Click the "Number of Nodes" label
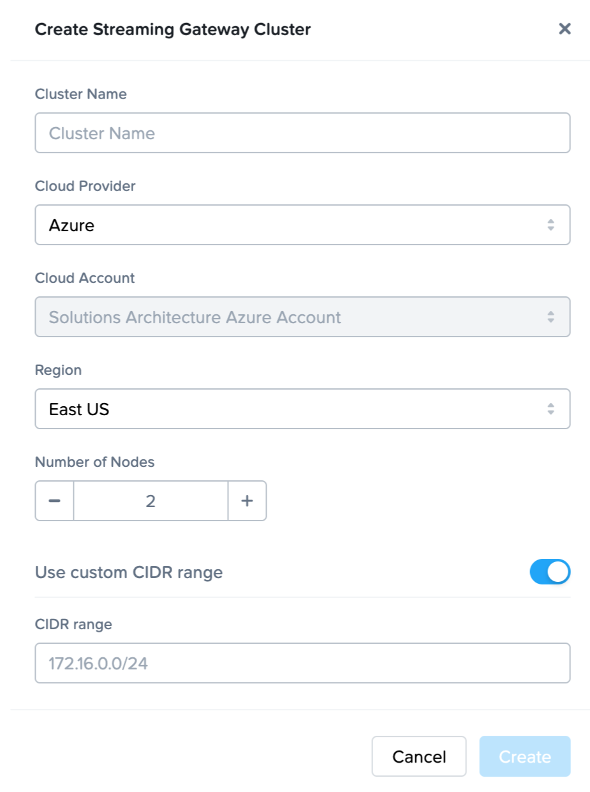This screenshot has width=590, height=792. pyautogui.click(x=94, y=462)
